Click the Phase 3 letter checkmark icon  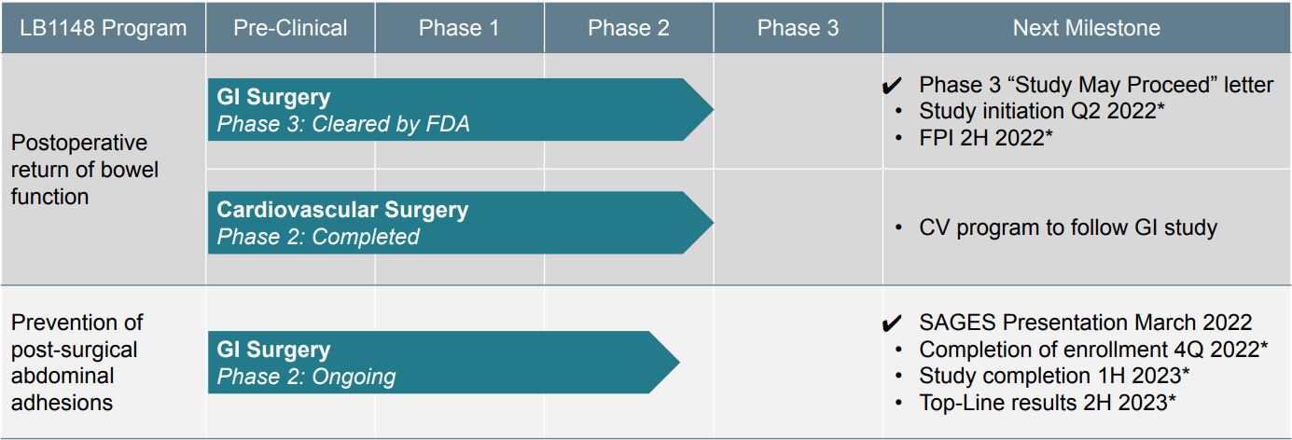pos(892,87)
